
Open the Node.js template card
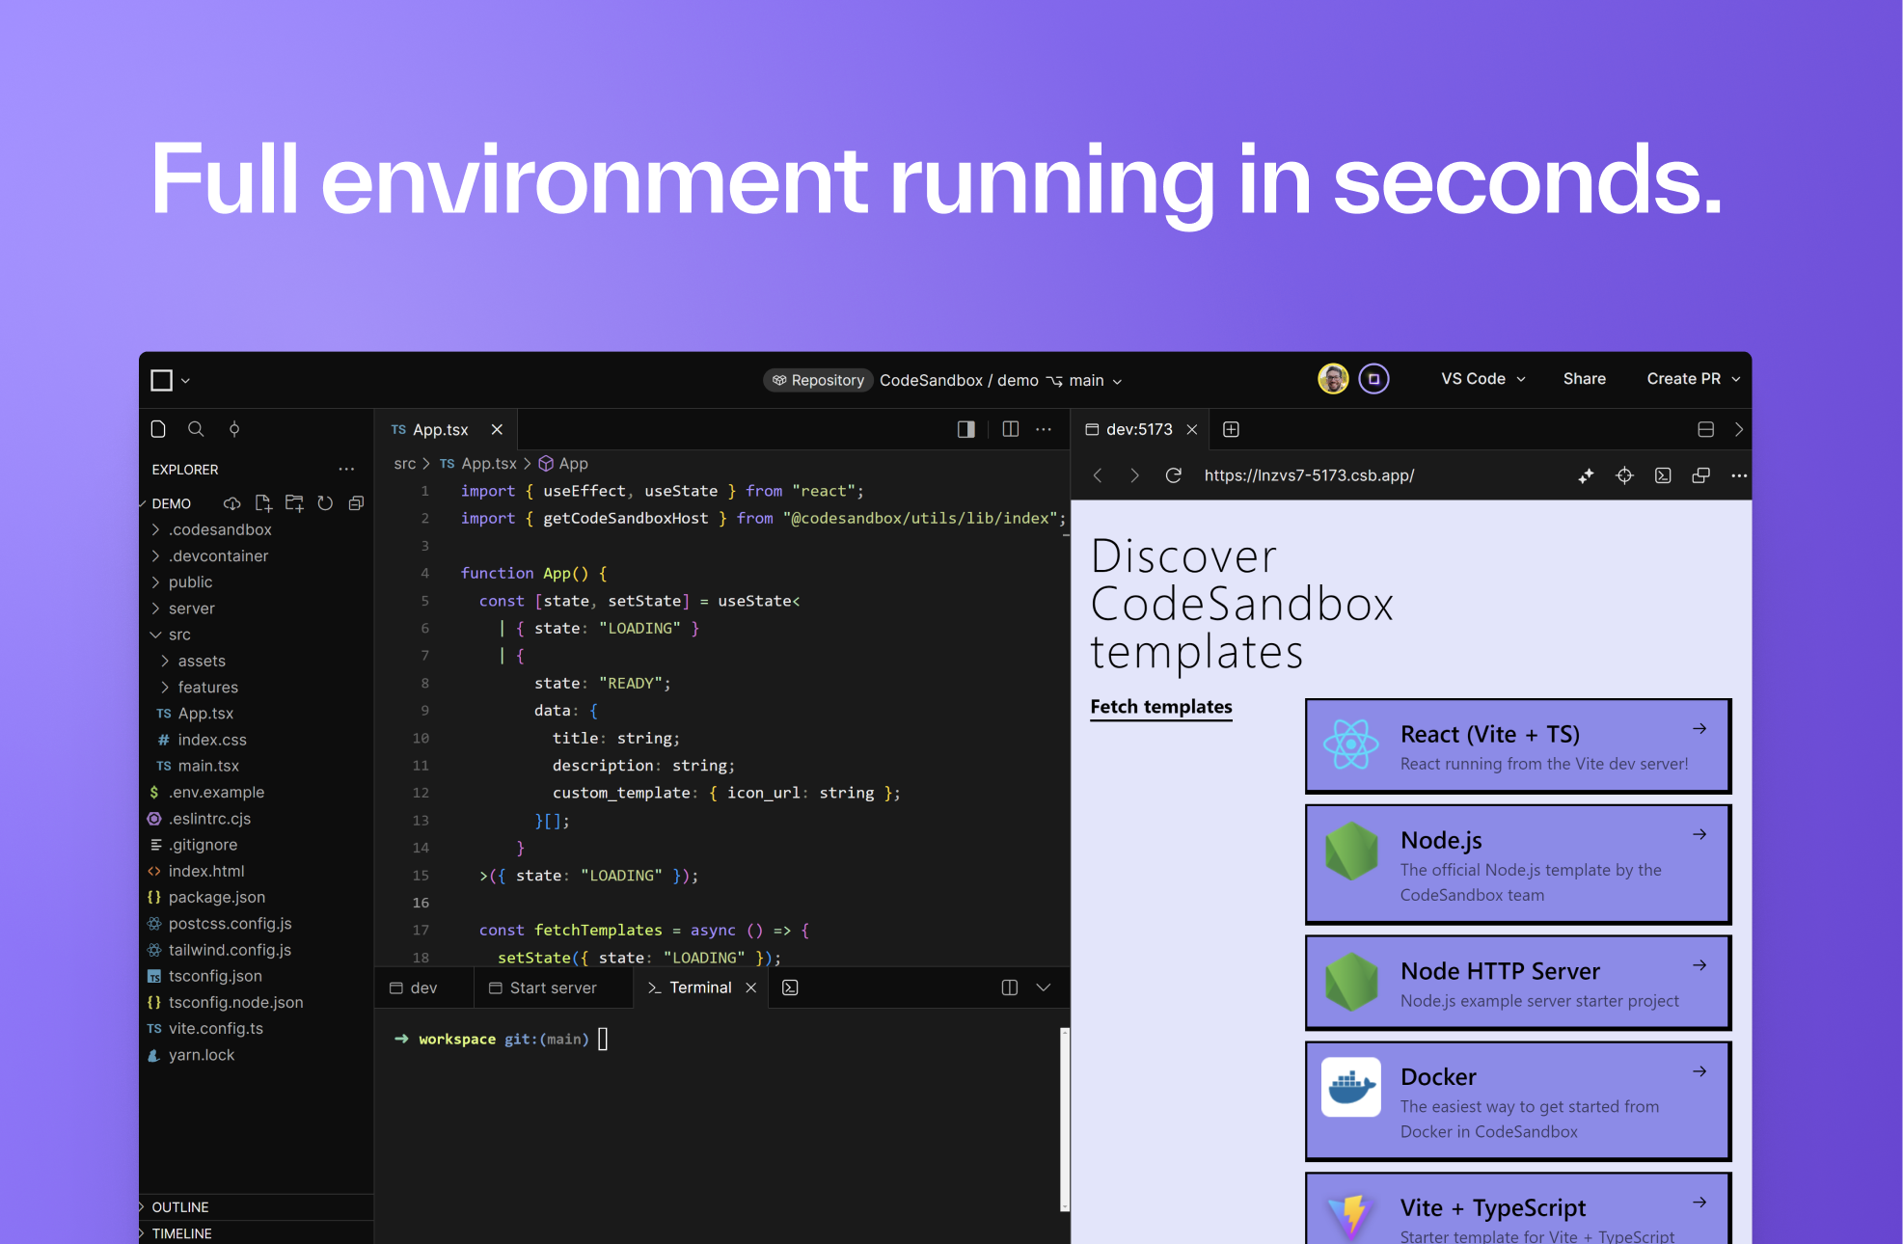[x=1518, y=864]
